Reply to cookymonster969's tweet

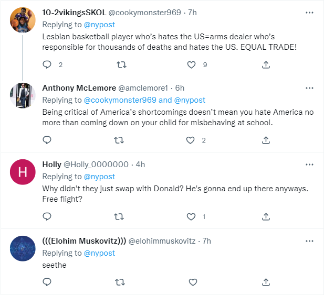coord(47,64)
